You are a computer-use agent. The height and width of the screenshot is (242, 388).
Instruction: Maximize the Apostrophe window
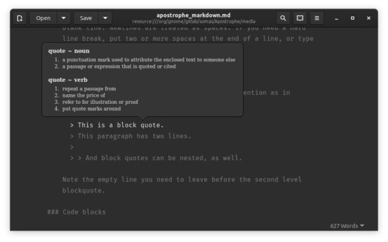tap(352, 18)
